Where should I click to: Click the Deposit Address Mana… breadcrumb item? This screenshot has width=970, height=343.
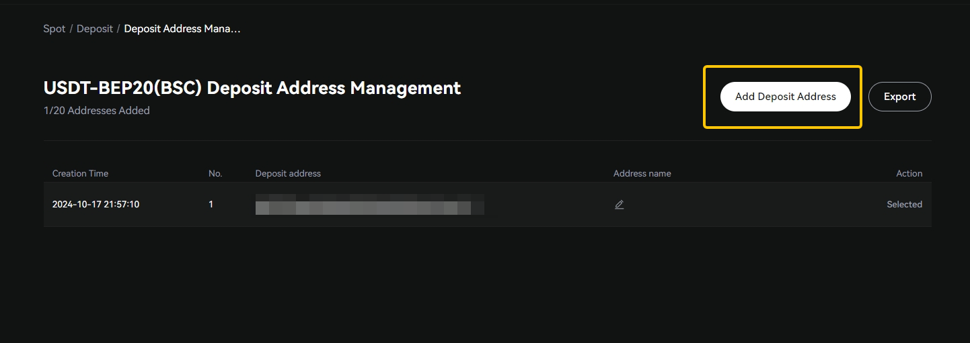click(182, 29)
